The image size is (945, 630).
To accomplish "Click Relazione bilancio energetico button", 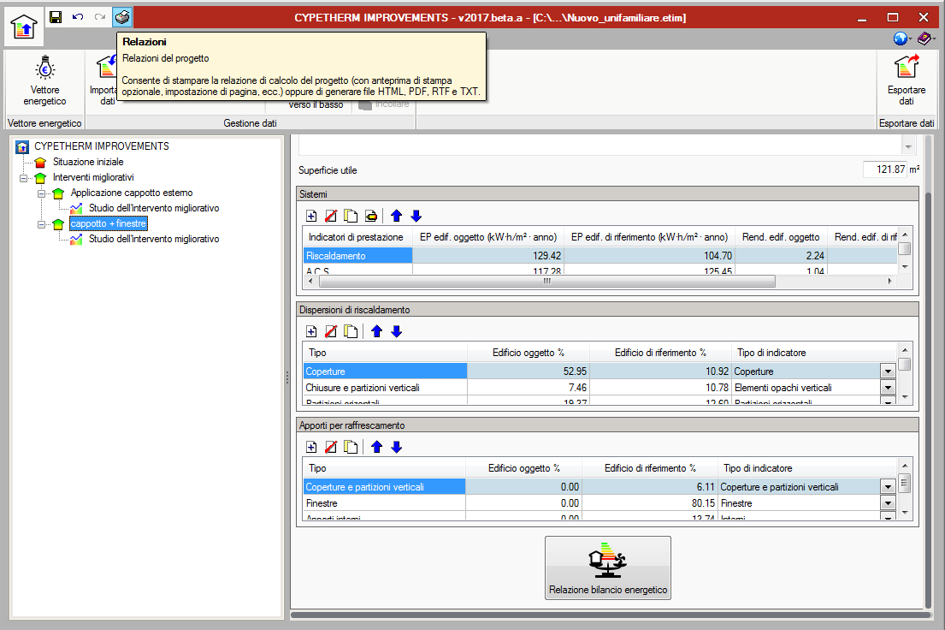I will pos(607,568).
